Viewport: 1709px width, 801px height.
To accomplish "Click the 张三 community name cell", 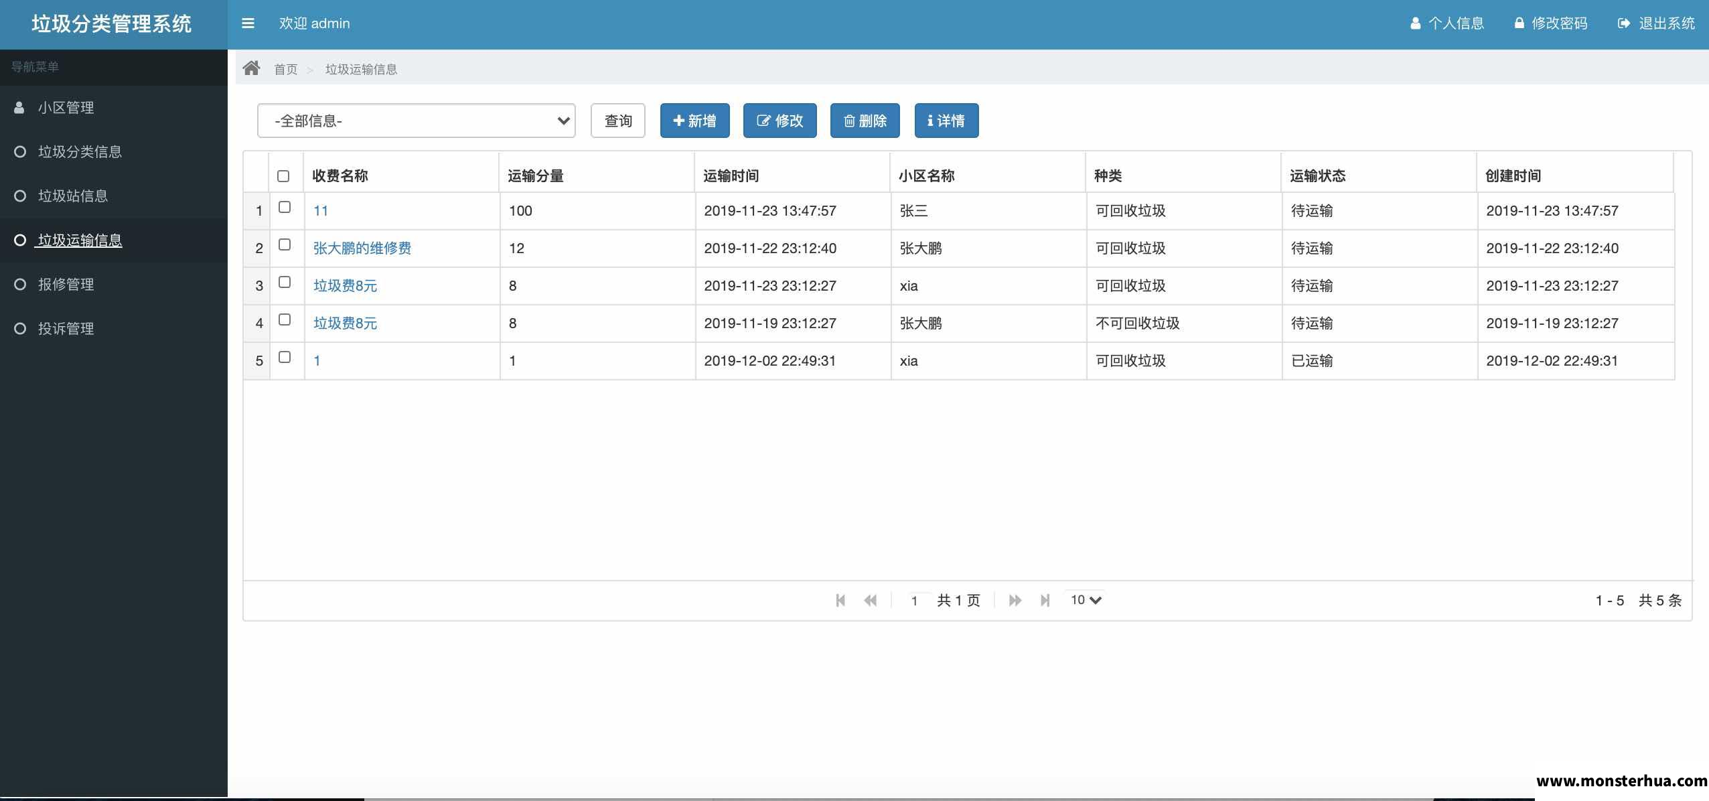I will point(988,210).
